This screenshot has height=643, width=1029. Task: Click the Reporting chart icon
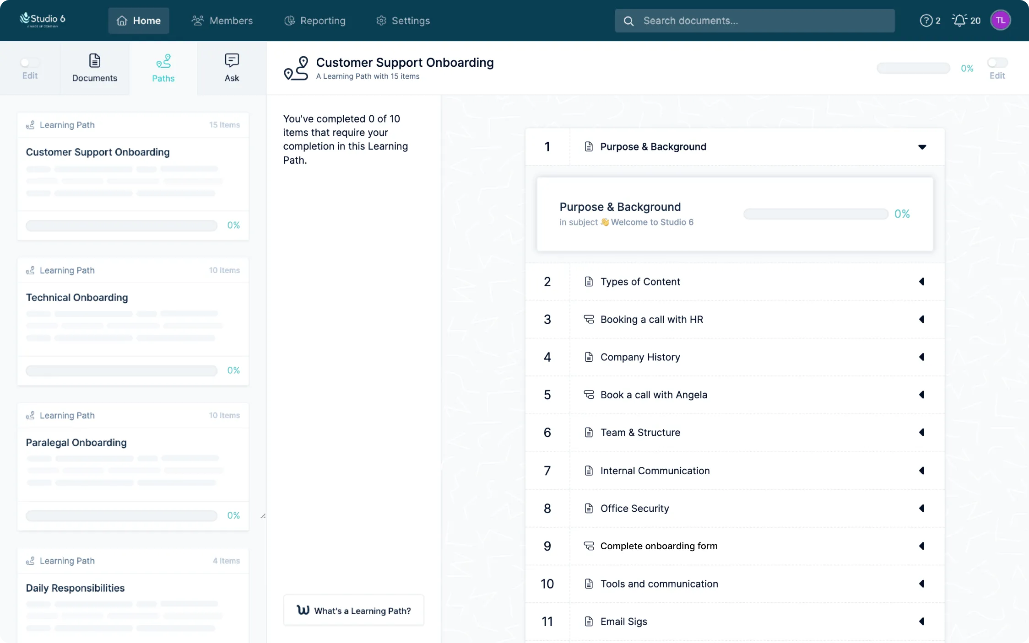pos(289,21)
